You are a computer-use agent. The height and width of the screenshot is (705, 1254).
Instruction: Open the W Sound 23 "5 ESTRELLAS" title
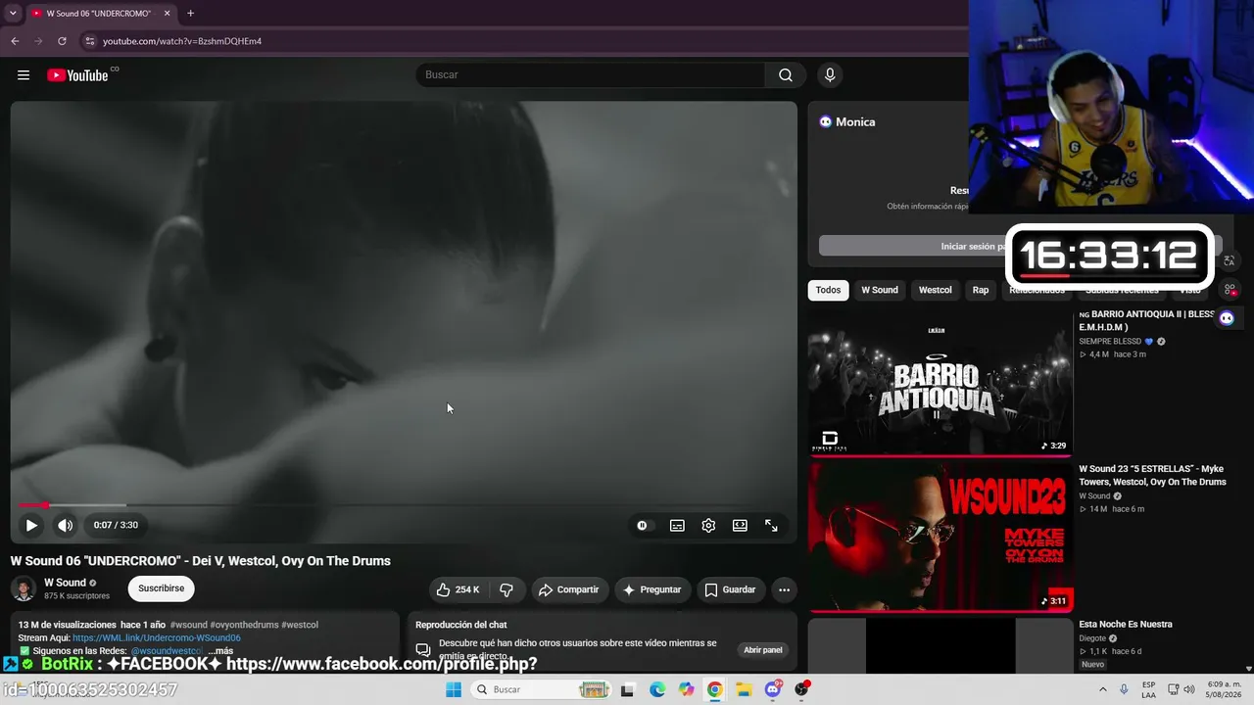1152,475
